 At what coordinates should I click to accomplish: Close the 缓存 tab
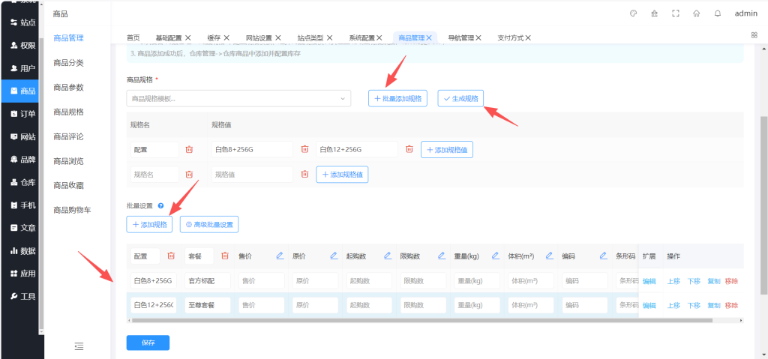tap(226, 37)
